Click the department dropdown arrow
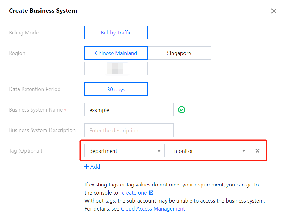 159,151
